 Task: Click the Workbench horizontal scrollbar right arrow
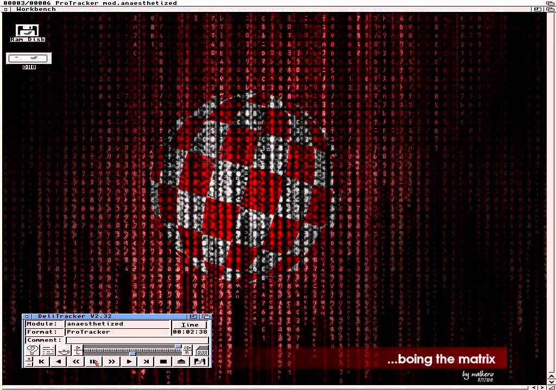[x=542, y=388]
